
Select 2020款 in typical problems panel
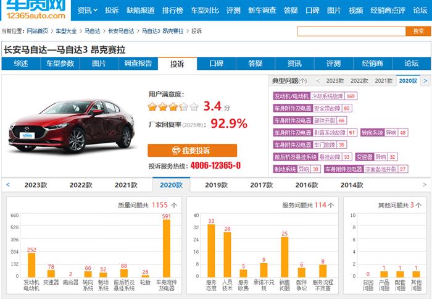pos(408,81)
